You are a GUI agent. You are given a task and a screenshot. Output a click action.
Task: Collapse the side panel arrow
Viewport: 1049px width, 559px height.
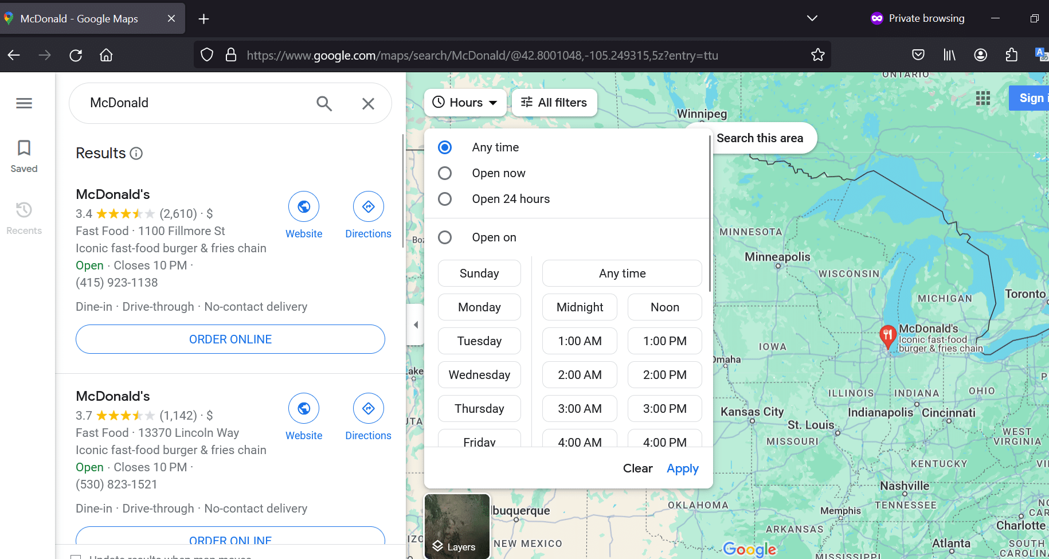coord(415,325)
